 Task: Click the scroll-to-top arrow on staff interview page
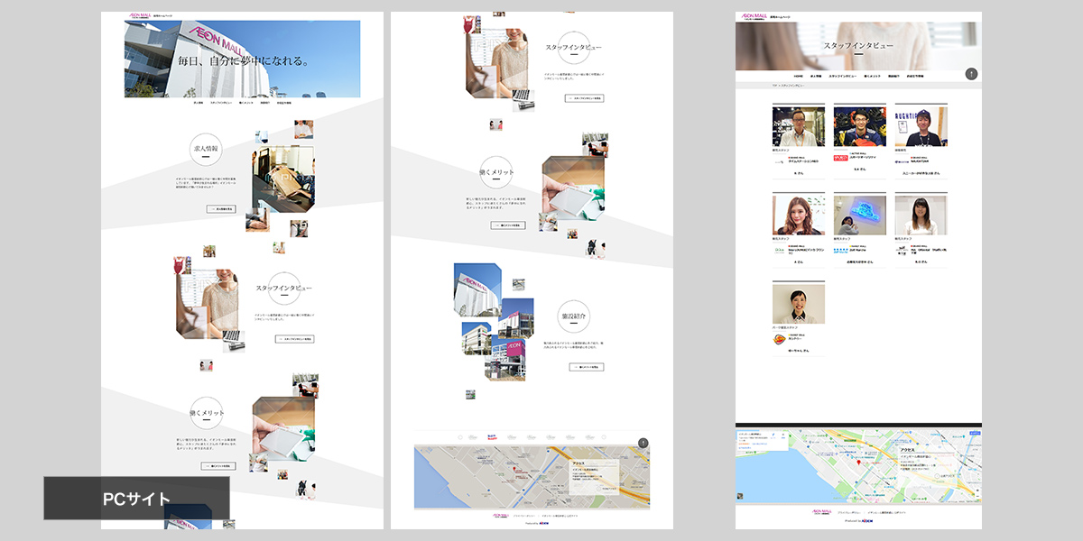(x=971, y=74)
